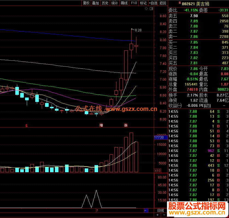Viewport: 229px width, 218px height.
Task: Select the 卖五 ask price 7.90
Action: 194,16
